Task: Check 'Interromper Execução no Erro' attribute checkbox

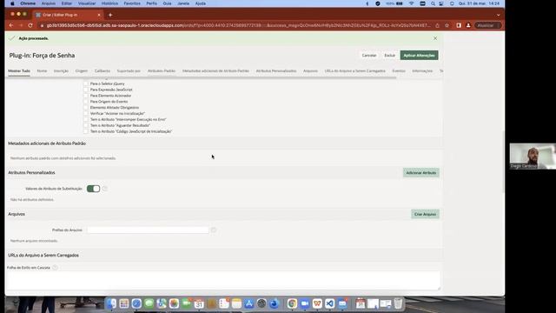Action: pyautogui.click(x=85, y=120)
